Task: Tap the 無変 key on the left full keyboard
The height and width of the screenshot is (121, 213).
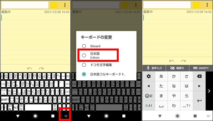Action: tap(21, 107)
